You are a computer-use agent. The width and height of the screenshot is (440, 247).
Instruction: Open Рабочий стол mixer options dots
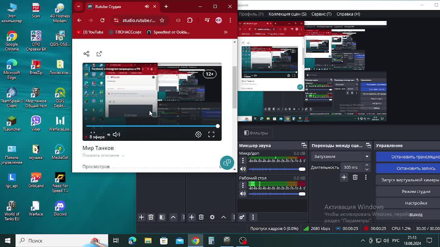[243, 185]
